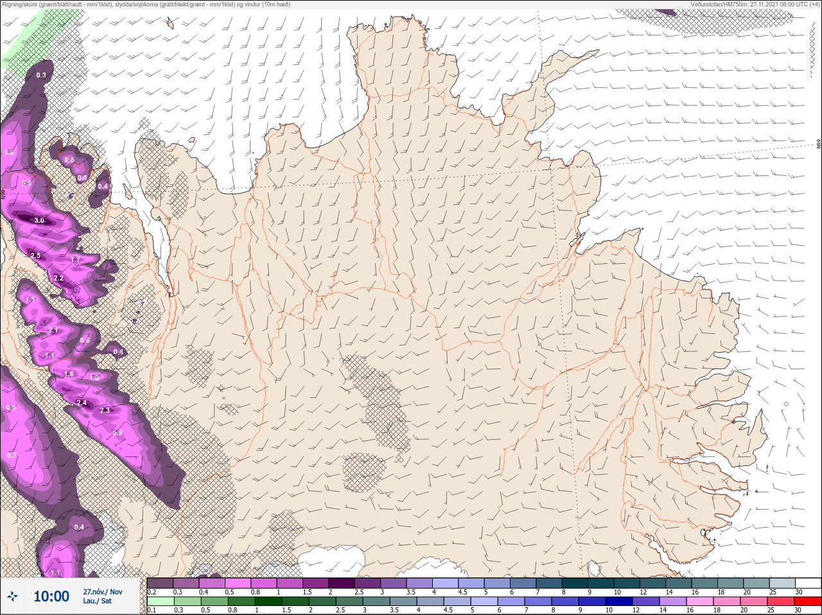Click the 2.1 precipitation value on the map

pyautogui.click(x=54, y=330)
